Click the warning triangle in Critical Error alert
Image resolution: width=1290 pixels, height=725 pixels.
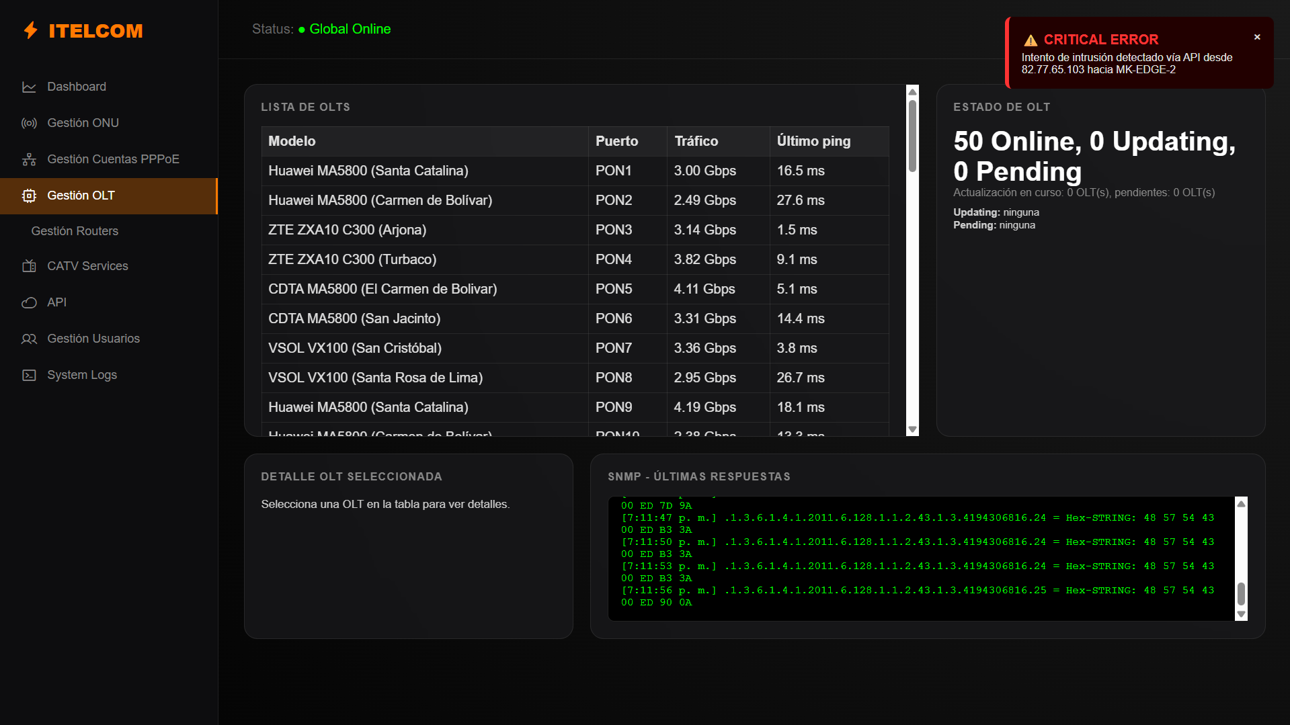(1031, 40)
